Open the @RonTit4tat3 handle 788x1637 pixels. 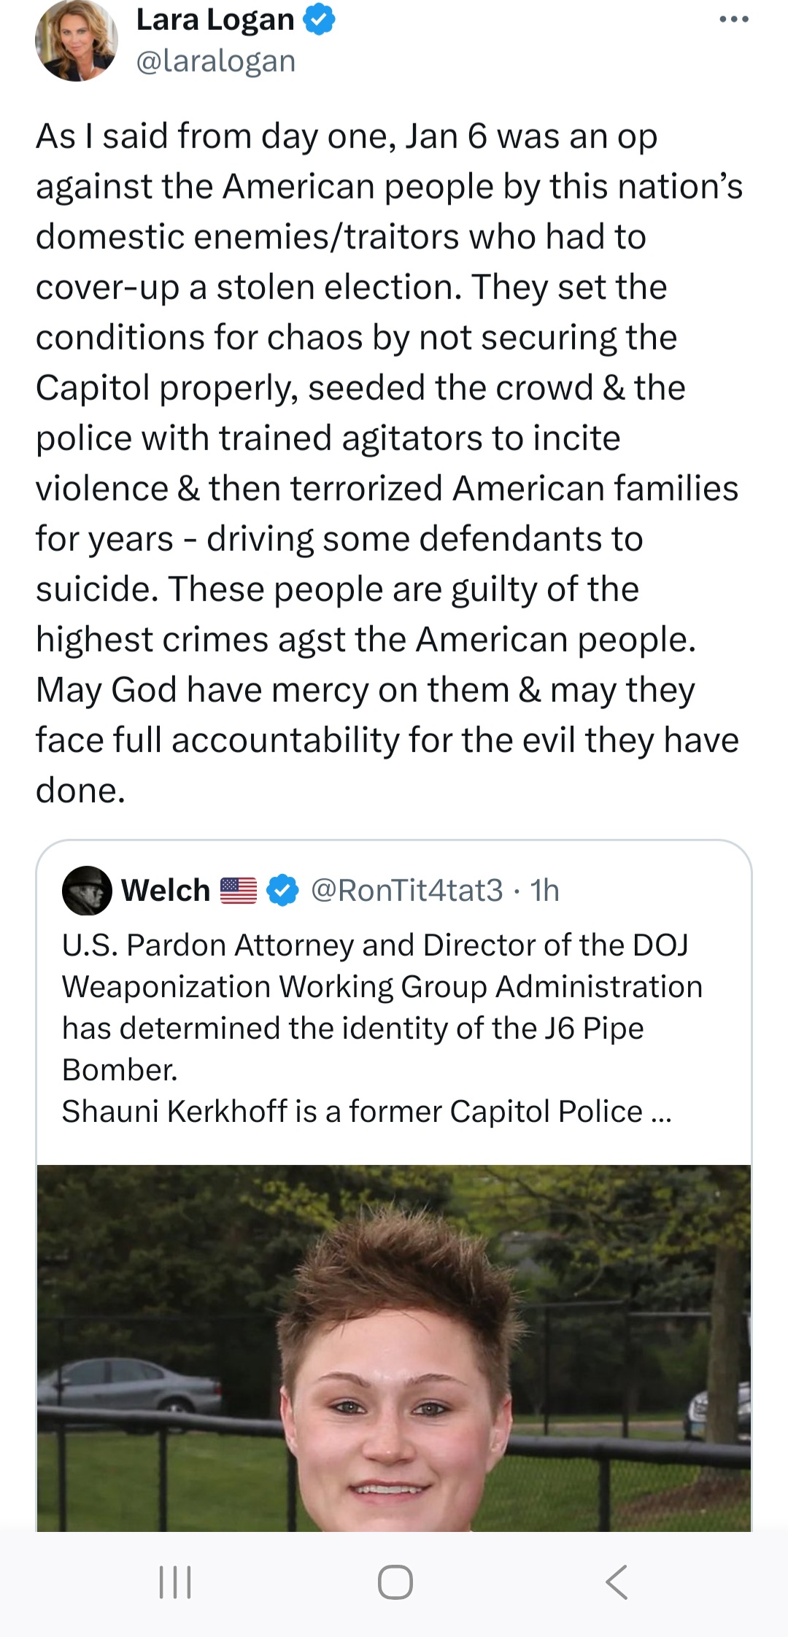(x=406, y=891)
